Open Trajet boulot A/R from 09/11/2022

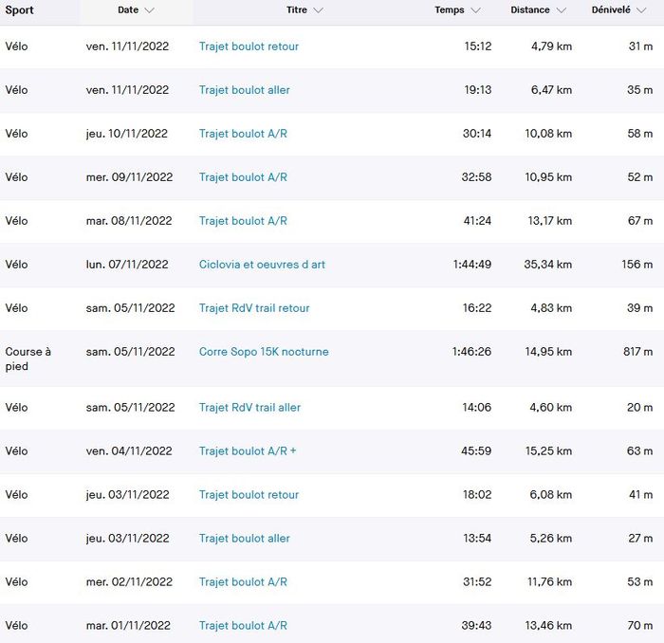[x=243, y=177]
